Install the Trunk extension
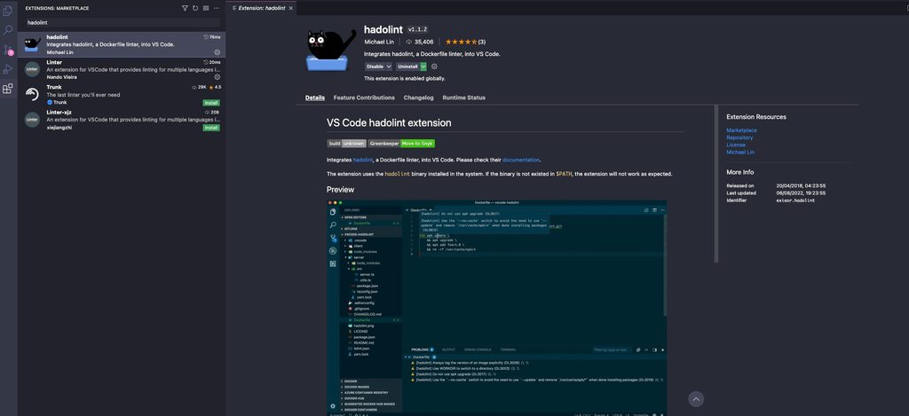Viewport: 909px width, 416px height. pyautogui.click(x=211, y=103)
